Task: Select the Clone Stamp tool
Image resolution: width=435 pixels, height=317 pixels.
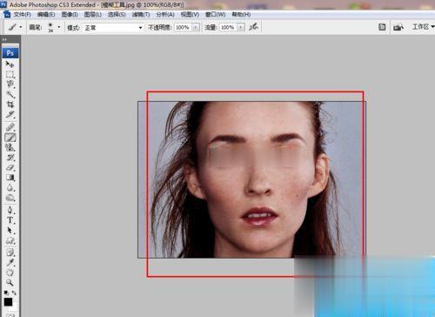Action: (x=10, y=147)
